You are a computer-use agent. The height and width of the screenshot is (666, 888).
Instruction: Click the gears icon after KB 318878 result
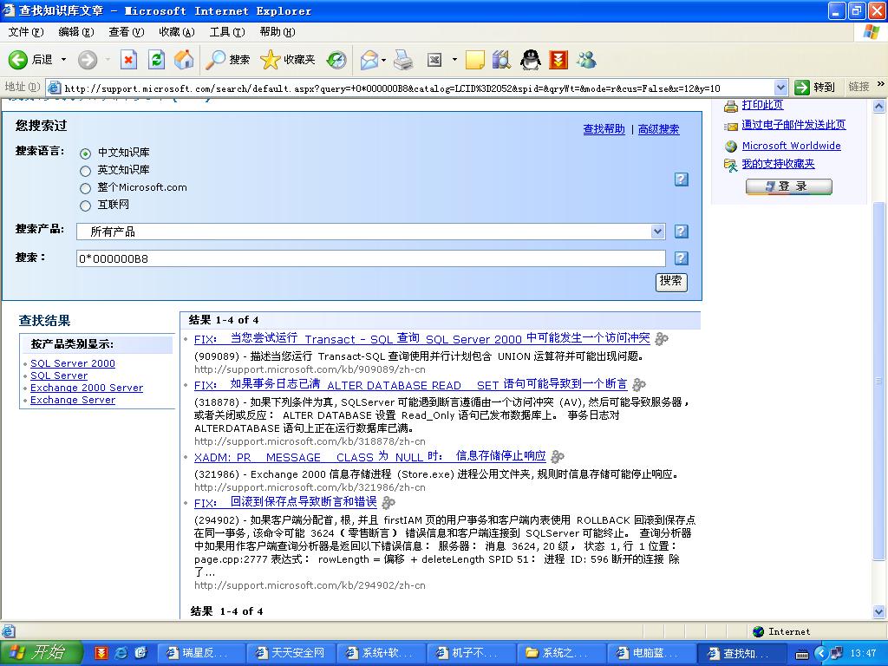click(x=639, y=385)
